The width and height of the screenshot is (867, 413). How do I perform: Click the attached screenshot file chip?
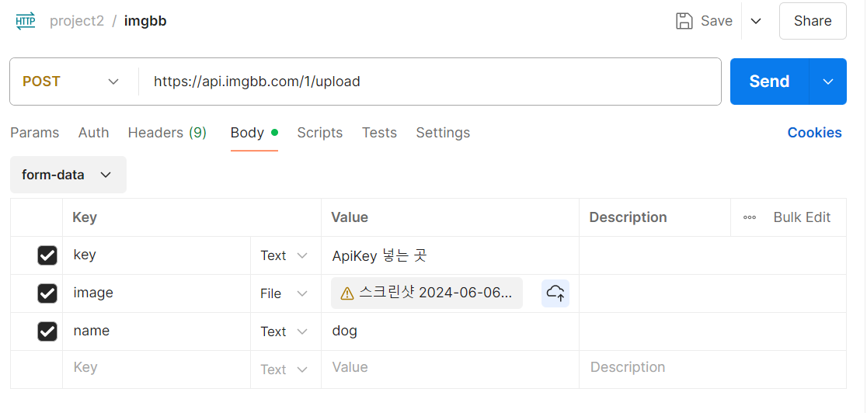click(427, 293)
